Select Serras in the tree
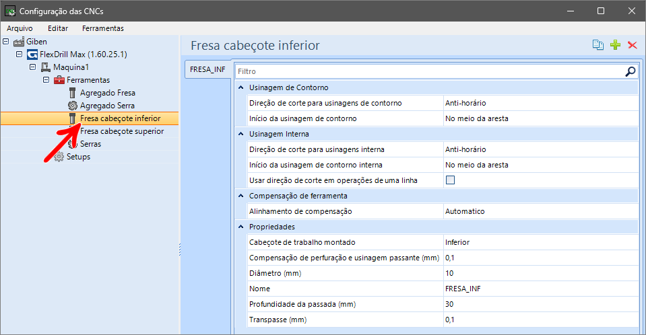Screen dimensions: 646x335 [91, 144]
